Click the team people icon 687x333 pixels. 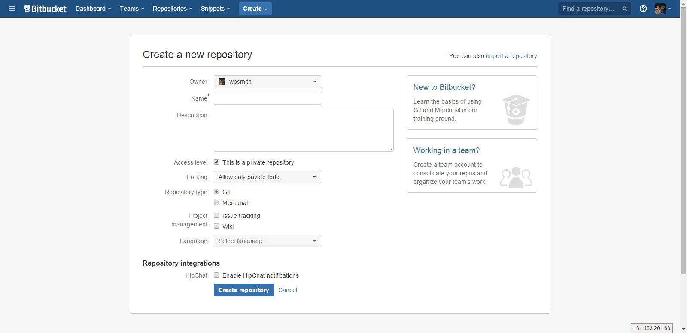pos(516,177)
